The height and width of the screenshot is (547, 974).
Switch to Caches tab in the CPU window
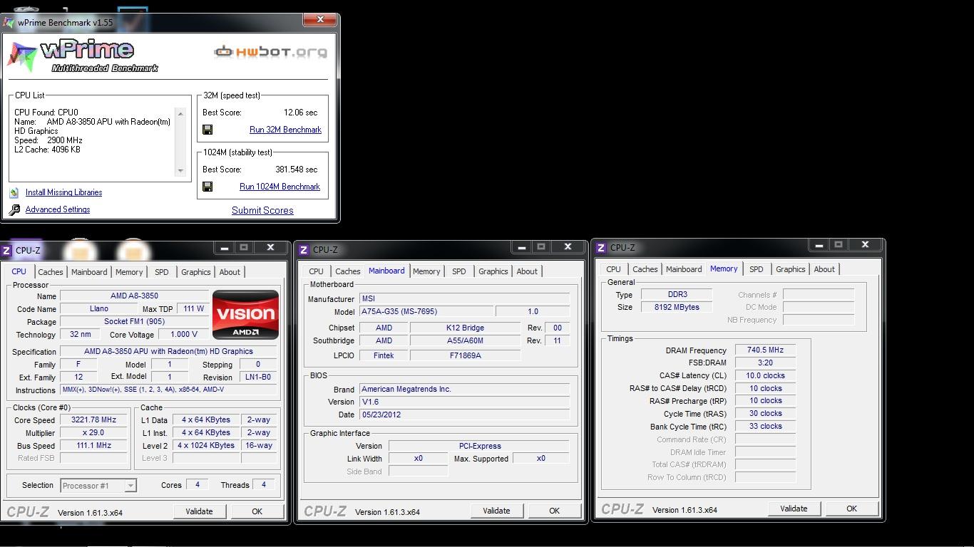[x=51, y=272]
